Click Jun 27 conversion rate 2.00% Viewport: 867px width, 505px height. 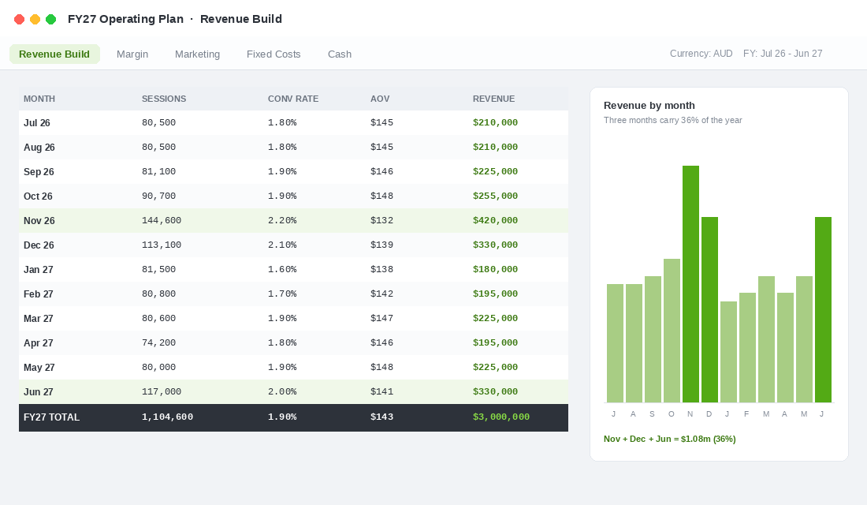point(282,391)
